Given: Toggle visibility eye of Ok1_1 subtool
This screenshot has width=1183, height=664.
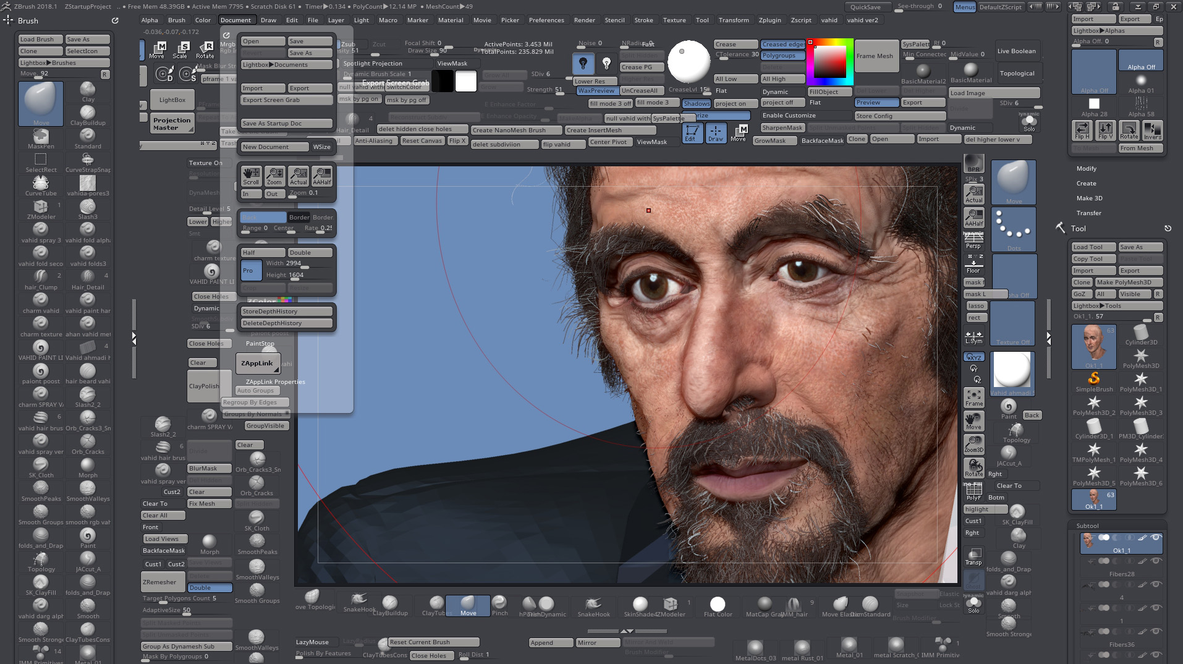Looking at the screenshot, I should pyautogui.click(x=1156, y=538).
